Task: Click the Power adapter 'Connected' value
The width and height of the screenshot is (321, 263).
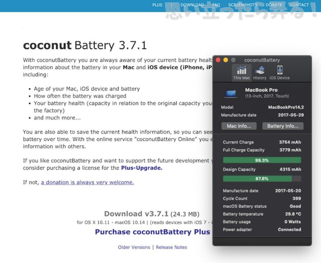Action: pyautogui.click(x=289, y=229)
